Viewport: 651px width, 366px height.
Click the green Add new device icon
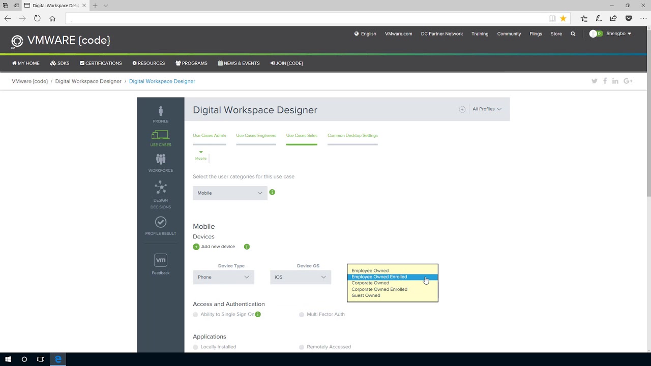(x=196, y=247)
